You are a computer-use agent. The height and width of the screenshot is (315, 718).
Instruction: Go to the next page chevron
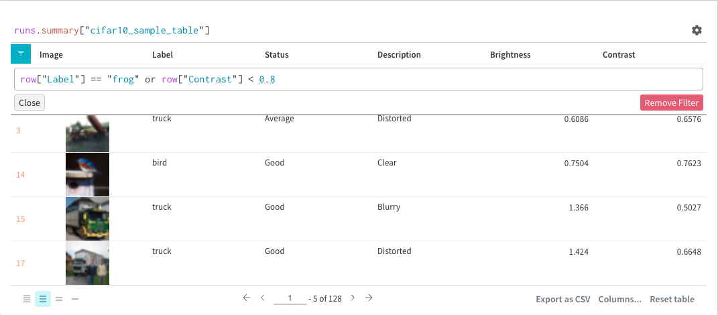click(353, 298)
